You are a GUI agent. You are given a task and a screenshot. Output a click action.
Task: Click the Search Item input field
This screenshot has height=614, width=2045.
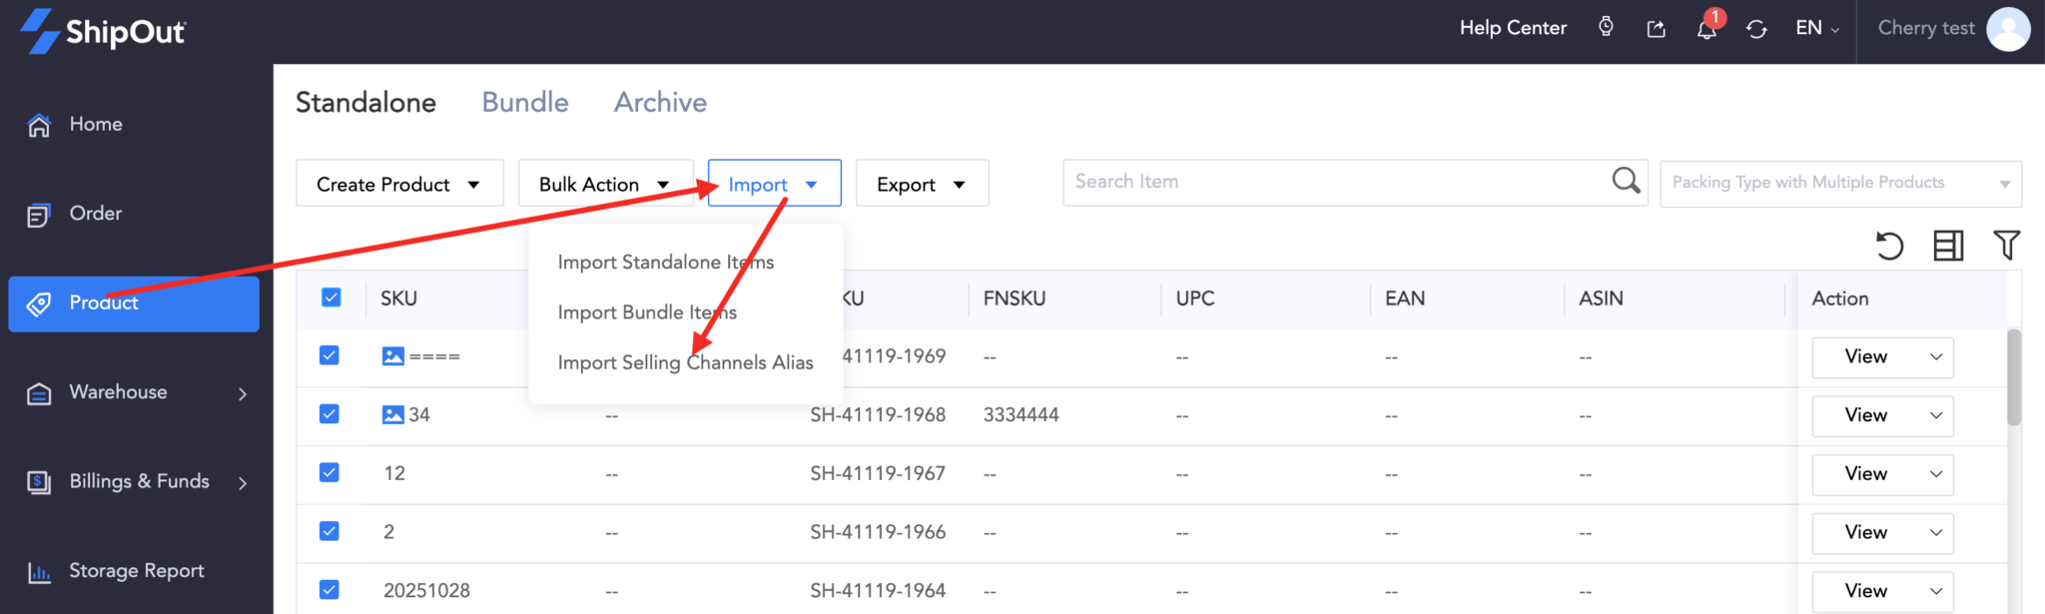pyautogui.click(x=1333, y=182)
